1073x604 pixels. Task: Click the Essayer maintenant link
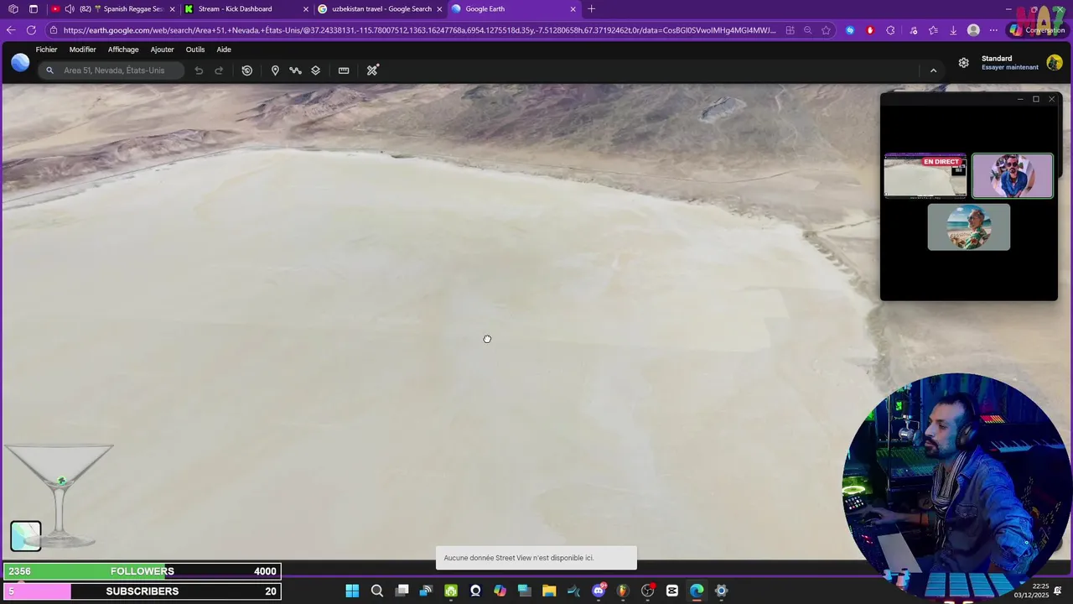(1010, 67)
